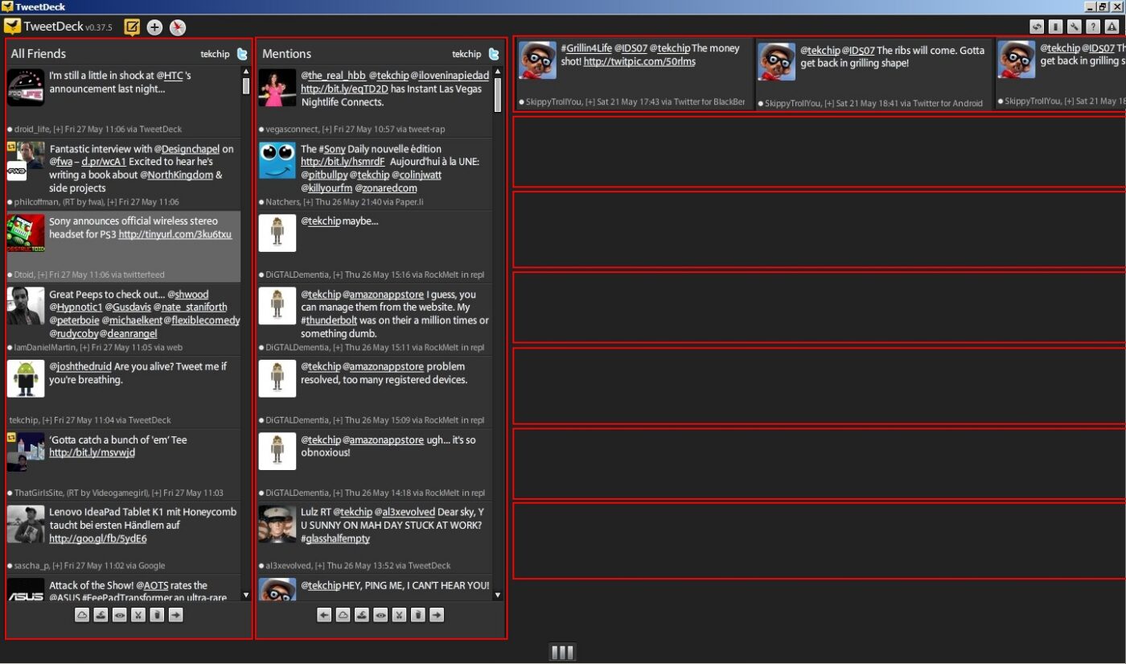Click the trash icon under Mentions column

coord(417,615)
